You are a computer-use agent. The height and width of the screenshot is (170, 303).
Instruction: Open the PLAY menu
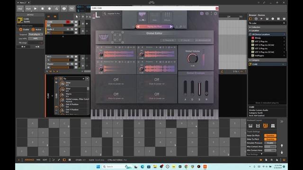point(28,8)
